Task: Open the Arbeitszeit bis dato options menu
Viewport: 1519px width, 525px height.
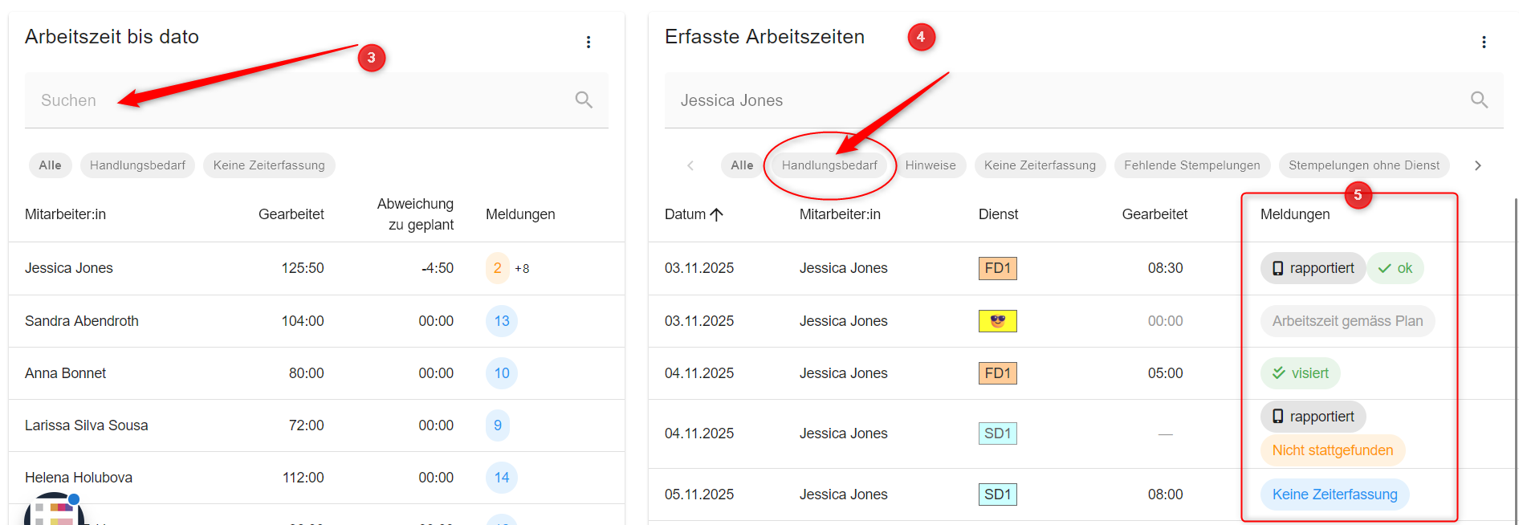Action: tap(588, 42)
